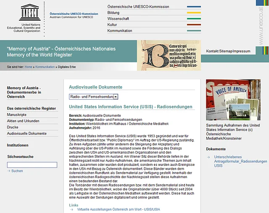Open the Kontakt link

[x=212, y=51]
